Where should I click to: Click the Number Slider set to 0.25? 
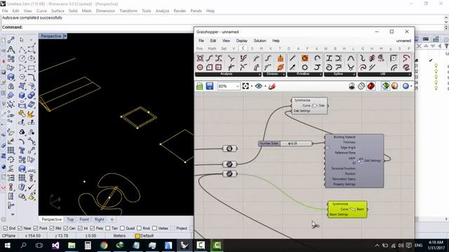click(x=286, y=143)
